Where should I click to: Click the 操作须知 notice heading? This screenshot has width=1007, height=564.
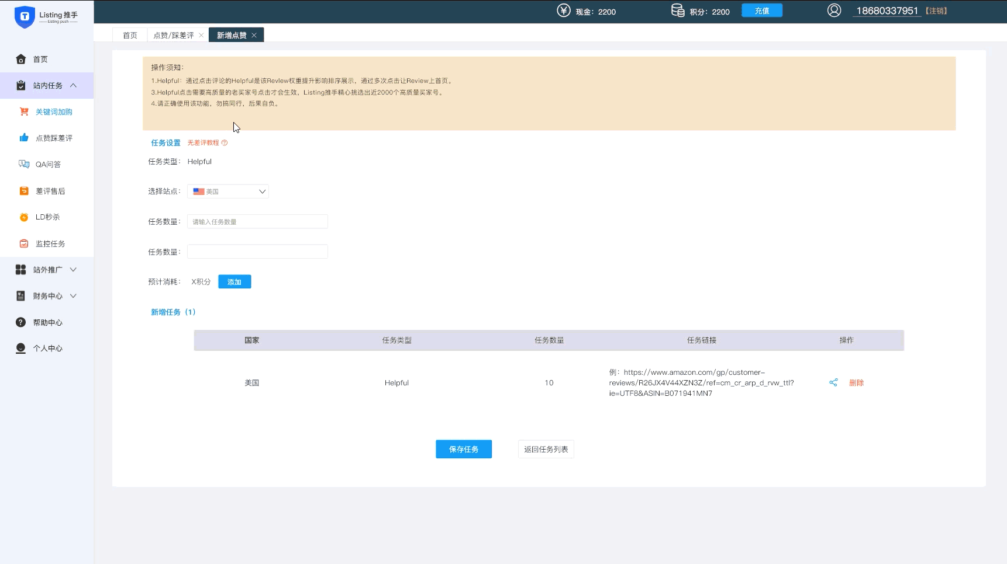tap(167, 67)
